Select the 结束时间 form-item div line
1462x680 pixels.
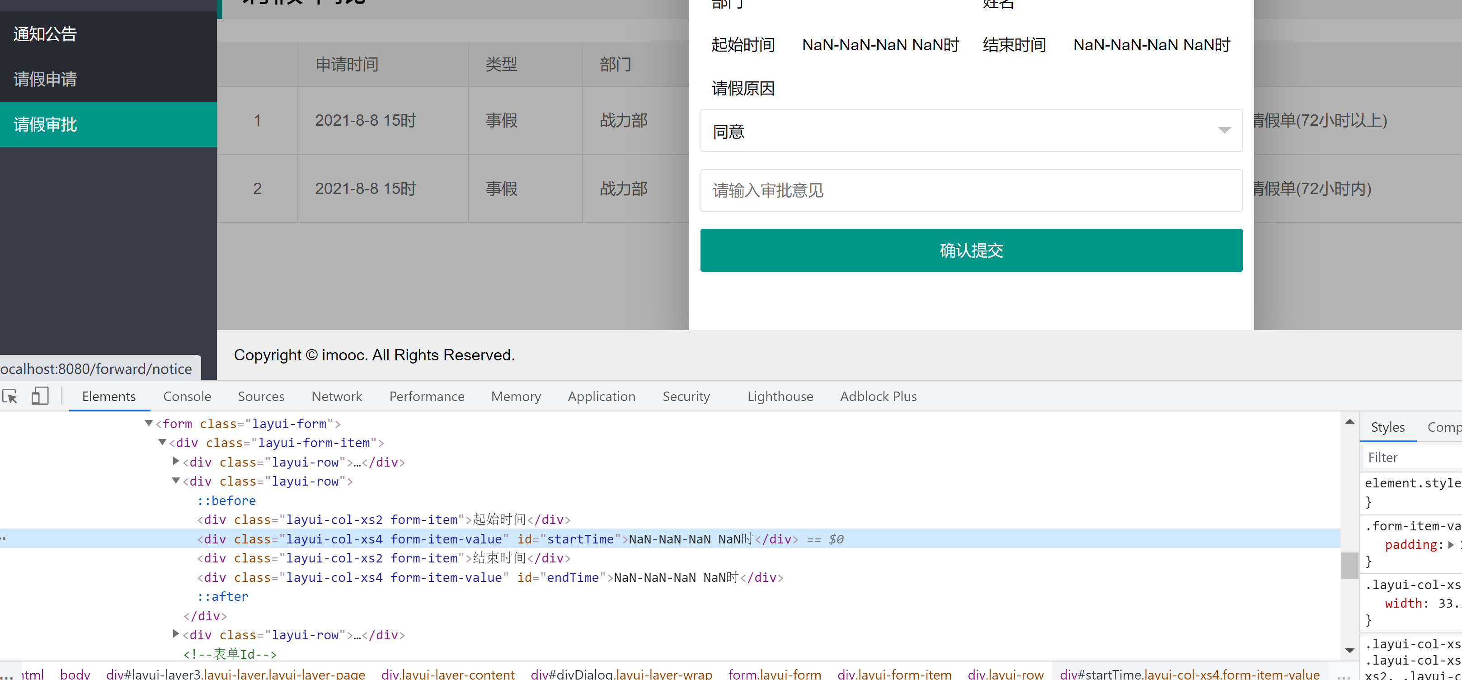pyautogui.click(x=384, y=558)
